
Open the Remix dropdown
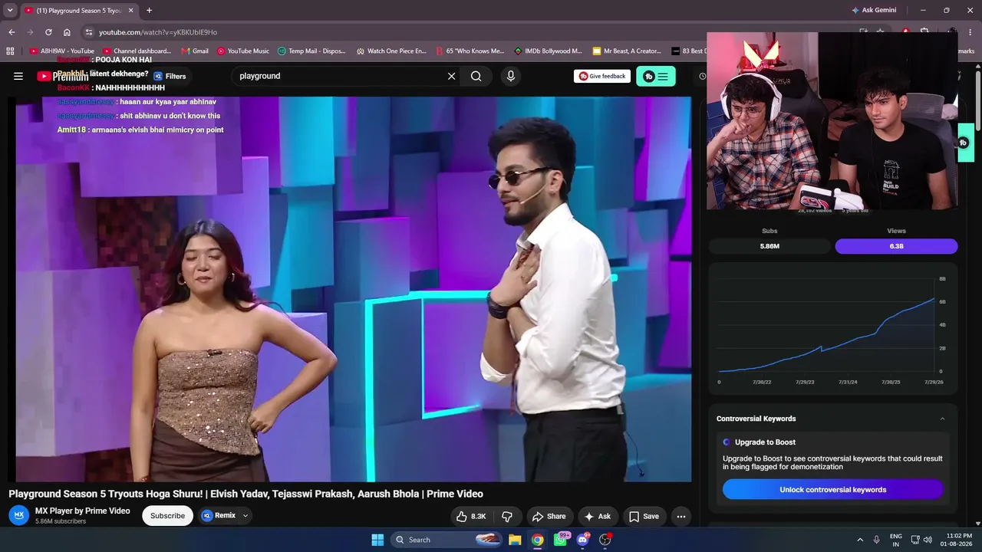point(225,516)
